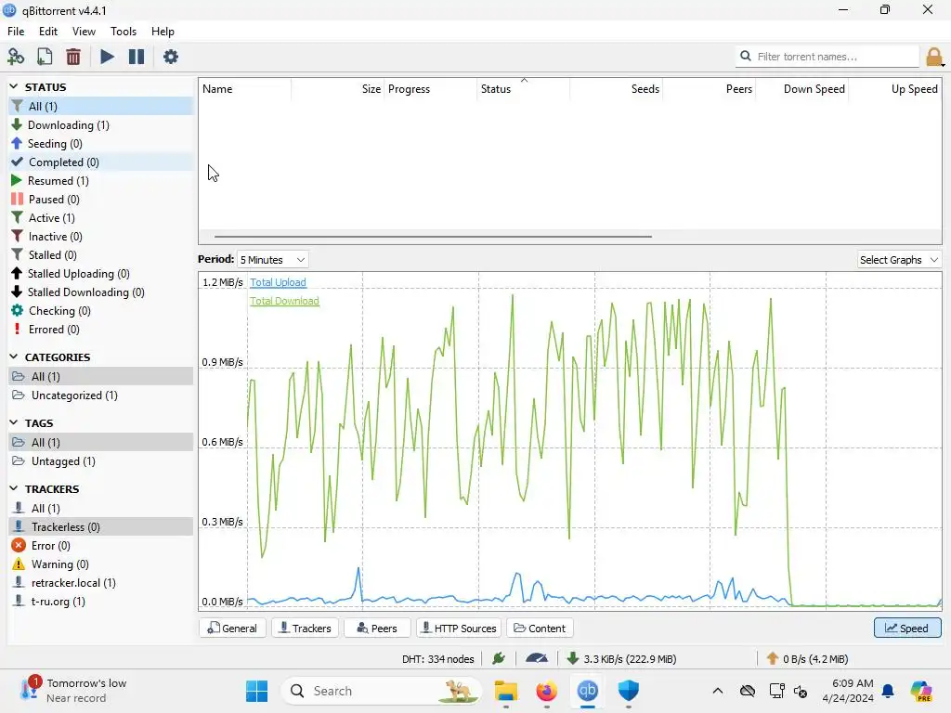Click the global upload speed in status bar

pyautogui.click(x=807, y=659)
